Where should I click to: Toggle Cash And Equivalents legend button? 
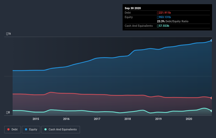pyautogui.click(x=61, y=130)
